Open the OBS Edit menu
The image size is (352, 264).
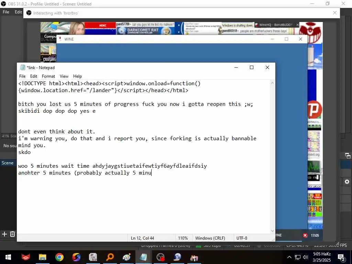pos(18,12)
